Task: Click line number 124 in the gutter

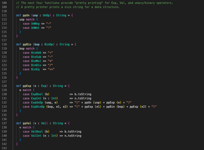Action: pyautogui.click(x=4, y=69)
